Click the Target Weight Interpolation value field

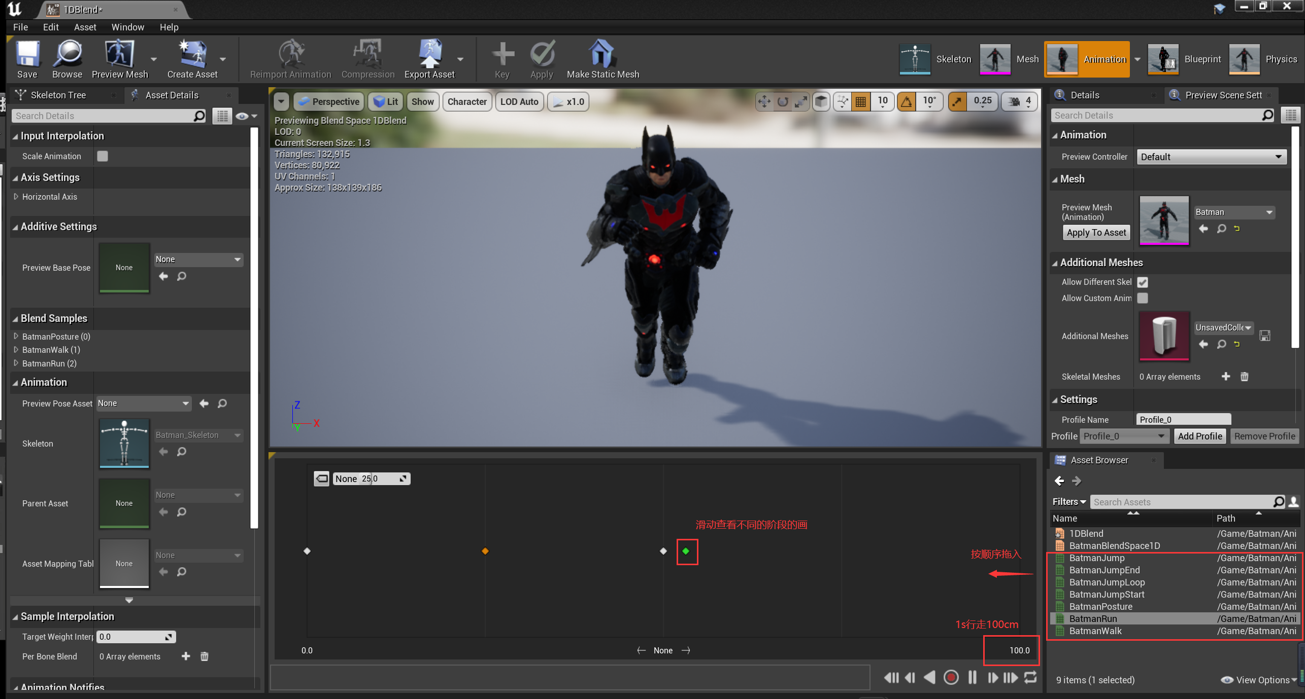(136, 637)
